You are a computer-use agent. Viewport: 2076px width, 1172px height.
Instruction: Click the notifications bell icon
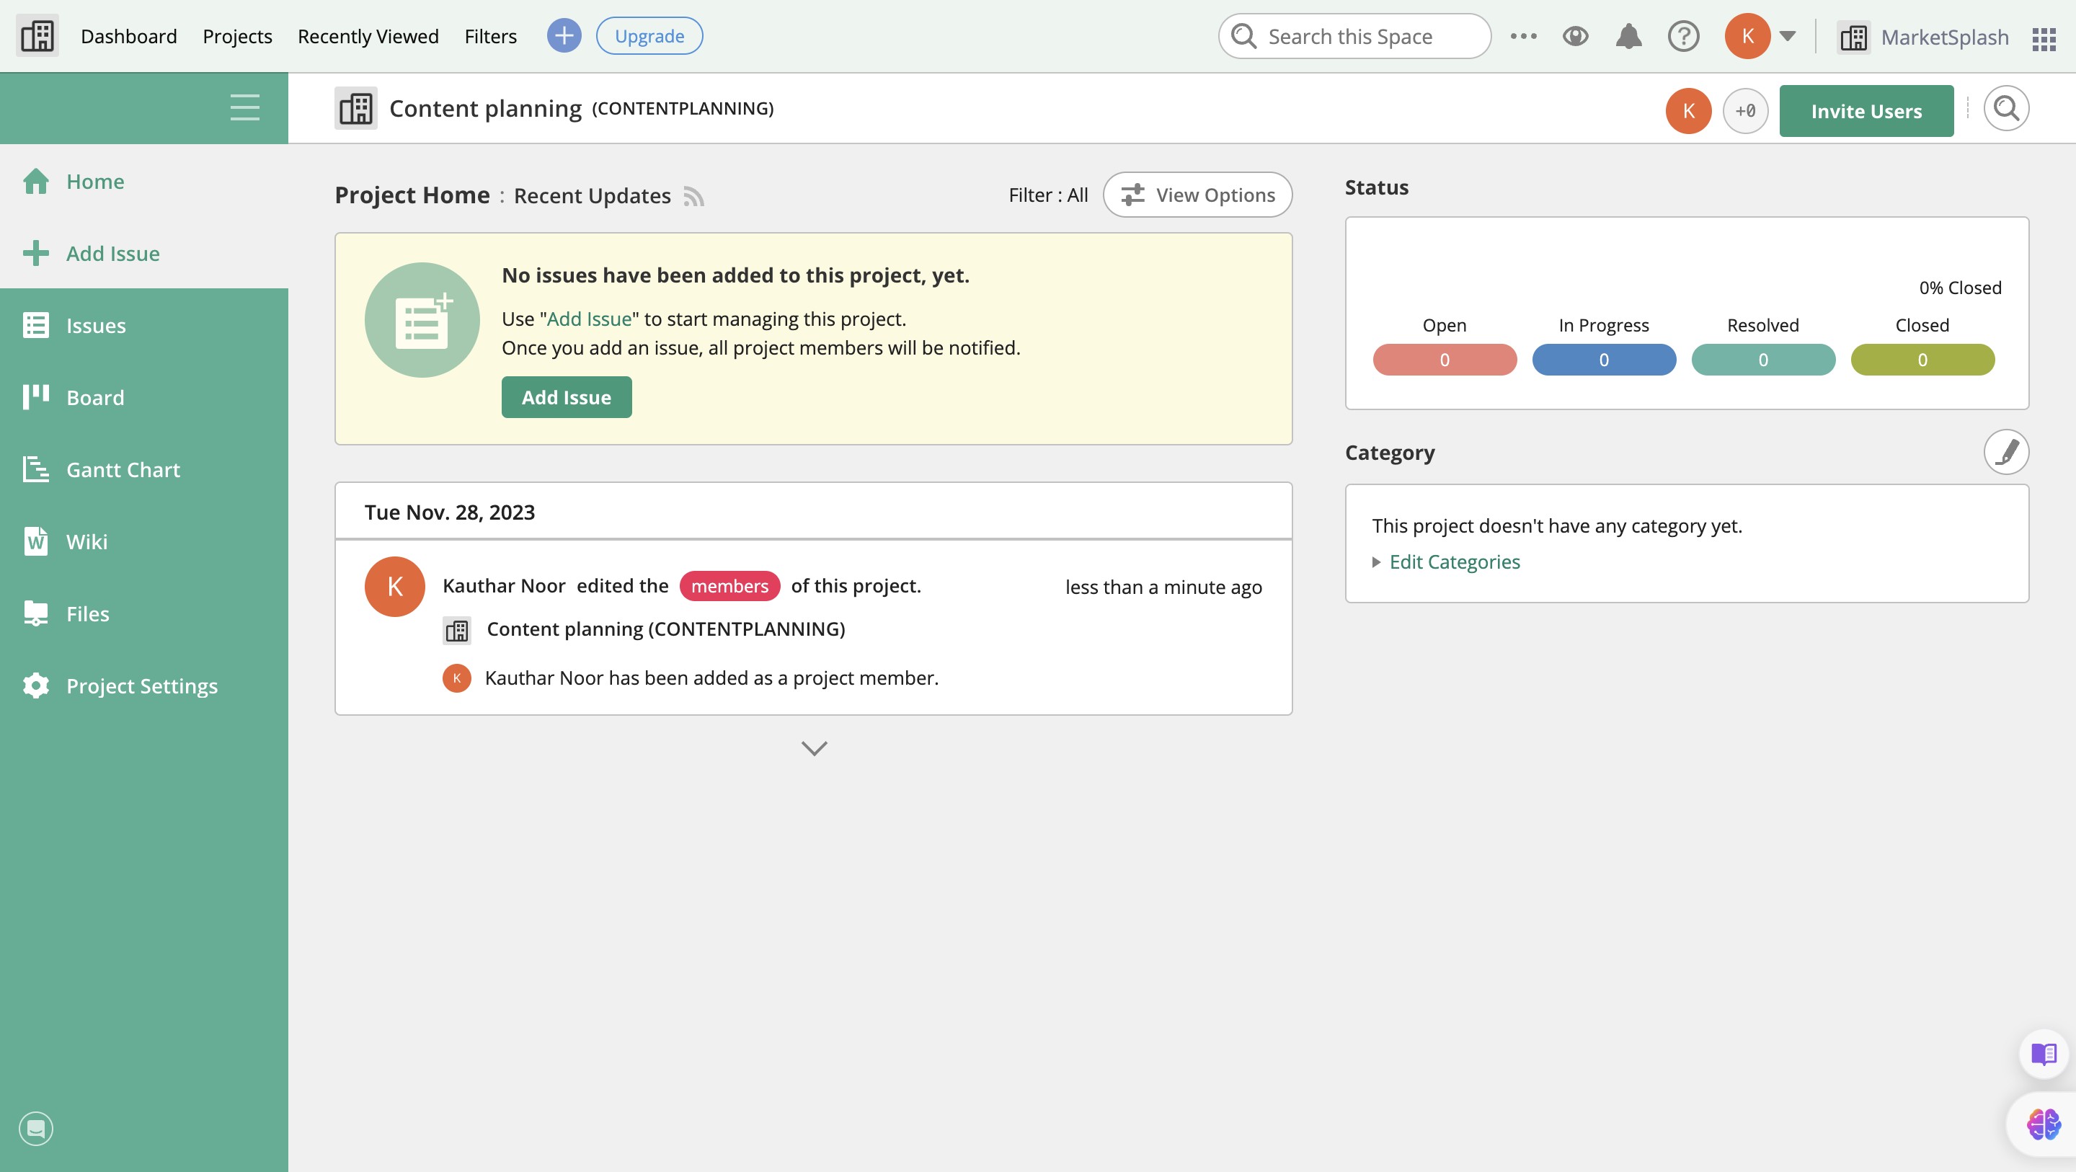[1628, 36]
